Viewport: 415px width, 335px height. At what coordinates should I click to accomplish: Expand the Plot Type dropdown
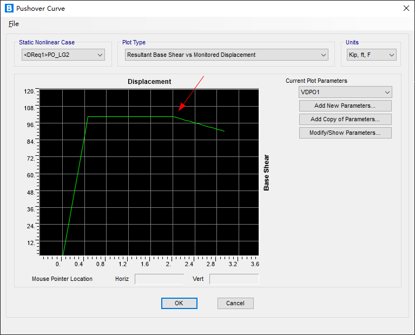(x=227, y=55)
